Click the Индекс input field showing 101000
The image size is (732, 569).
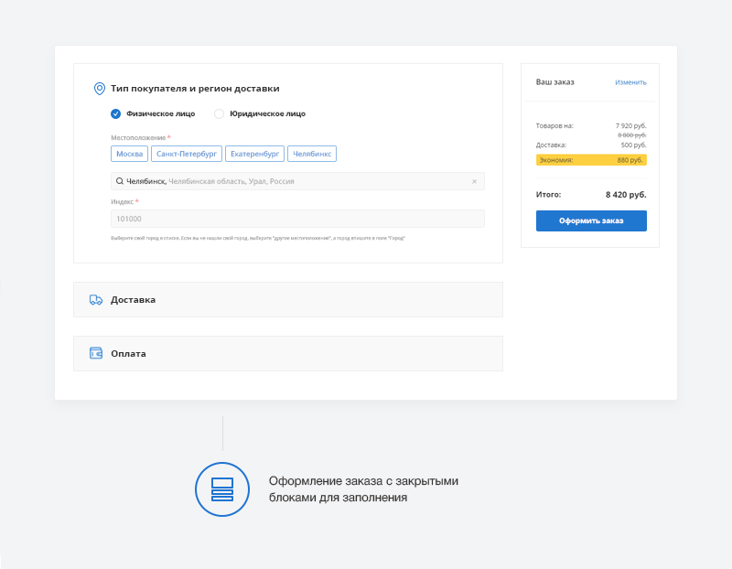[297, 219]
